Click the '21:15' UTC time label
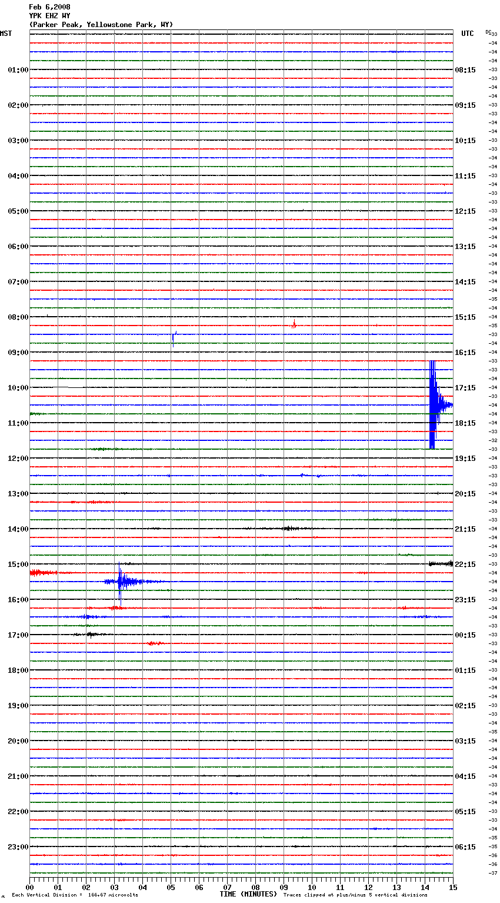Screen dimensions: 500x903 (x=465, y=529)
